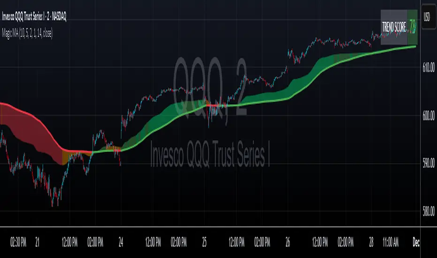This screenshot has height=258, width=437.
Task: Click the date label 28
Action: pos(371,243)
